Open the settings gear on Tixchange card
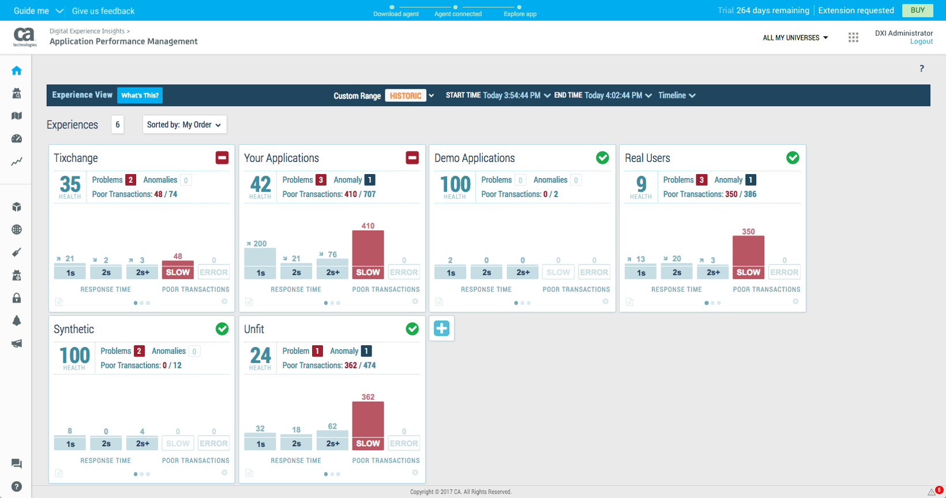Screen dimensions: 946x498 [224, 301]
